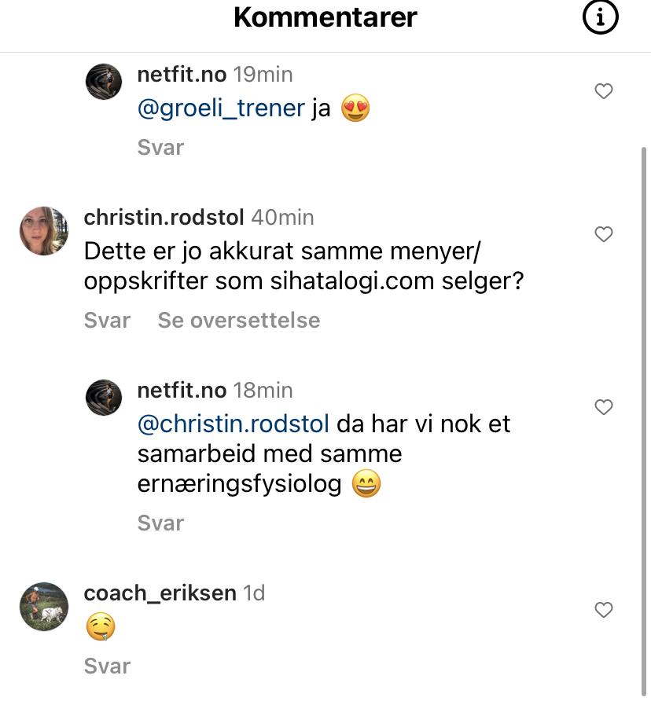
Task: Tap Svar under coach_eriksen's comment
Action: point(107,666)
